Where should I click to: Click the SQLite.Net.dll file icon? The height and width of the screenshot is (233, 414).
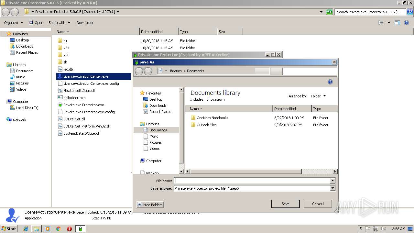[x=60, y=119]
